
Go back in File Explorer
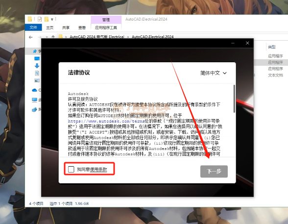(31, 37)
